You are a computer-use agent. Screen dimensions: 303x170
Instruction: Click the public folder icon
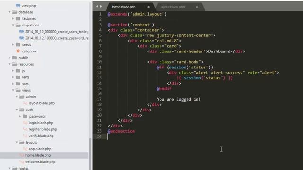tap(15, 58)
